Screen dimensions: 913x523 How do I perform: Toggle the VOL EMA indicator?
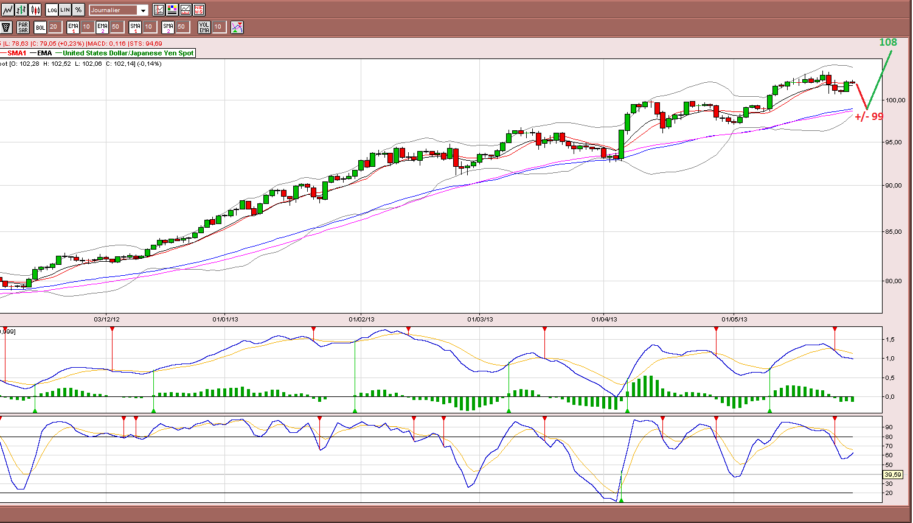[204, 27]
